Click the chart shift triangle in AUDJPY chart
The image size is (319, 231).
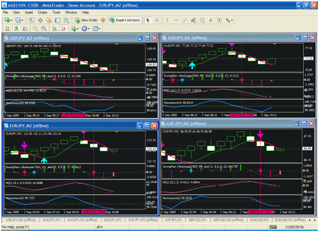(275, 44)
